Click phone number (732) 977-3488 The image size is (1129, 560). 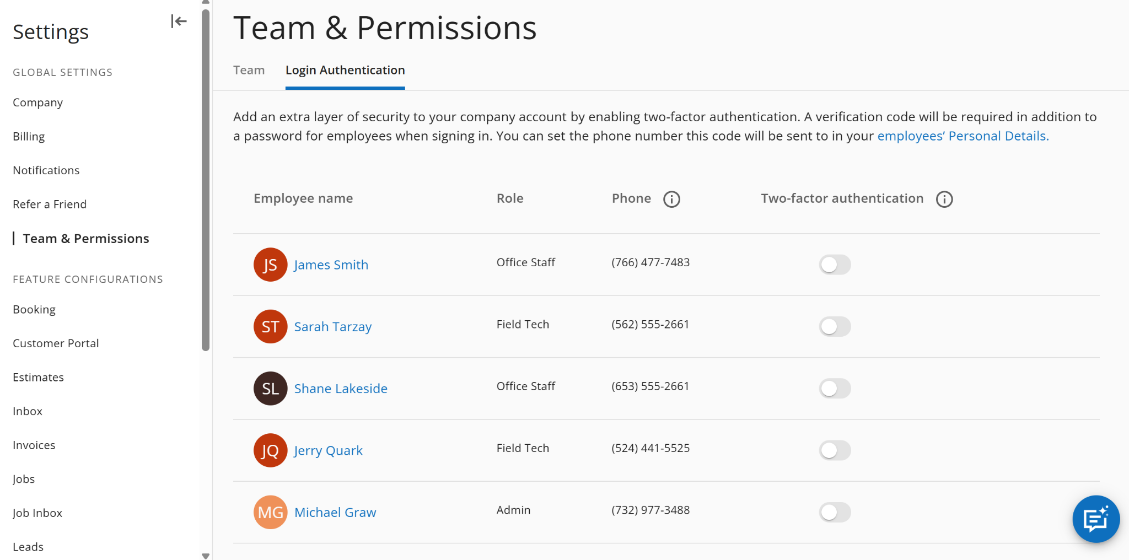650,510
